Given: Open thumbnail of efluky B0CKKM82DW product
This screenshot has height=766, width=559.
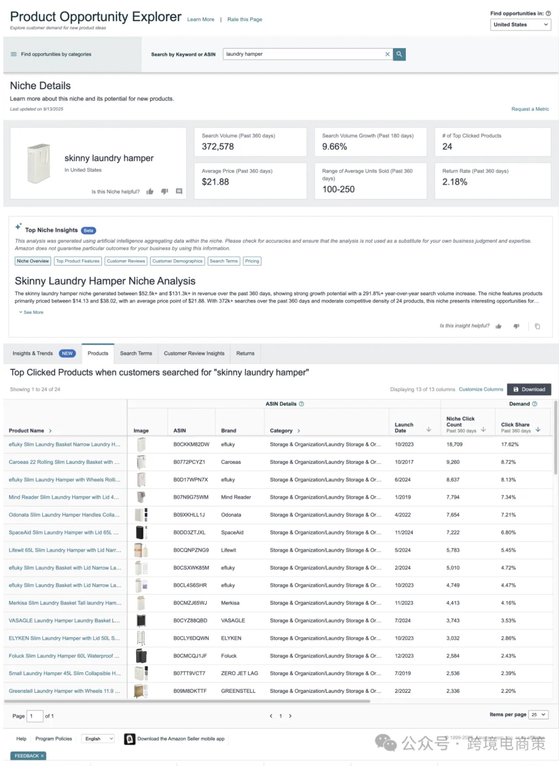Looking at the screenshot, I should [x=141, y=444].
